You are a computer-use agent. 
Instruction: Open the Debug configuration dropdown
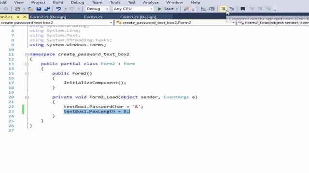click(97, 9)
